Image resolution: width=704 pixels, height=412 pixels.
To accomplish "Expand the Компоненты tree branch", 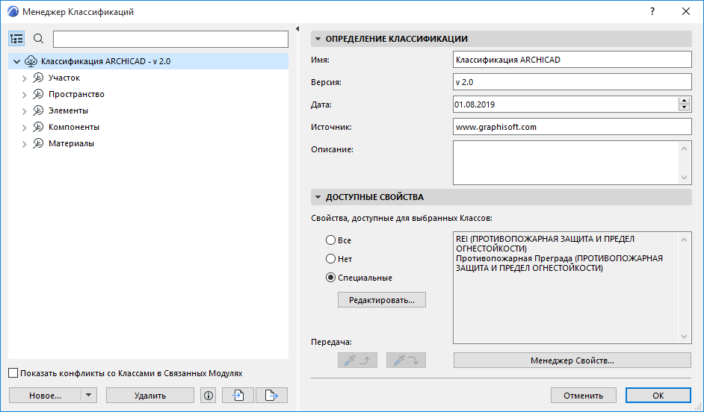I will (x=24, y=128).
